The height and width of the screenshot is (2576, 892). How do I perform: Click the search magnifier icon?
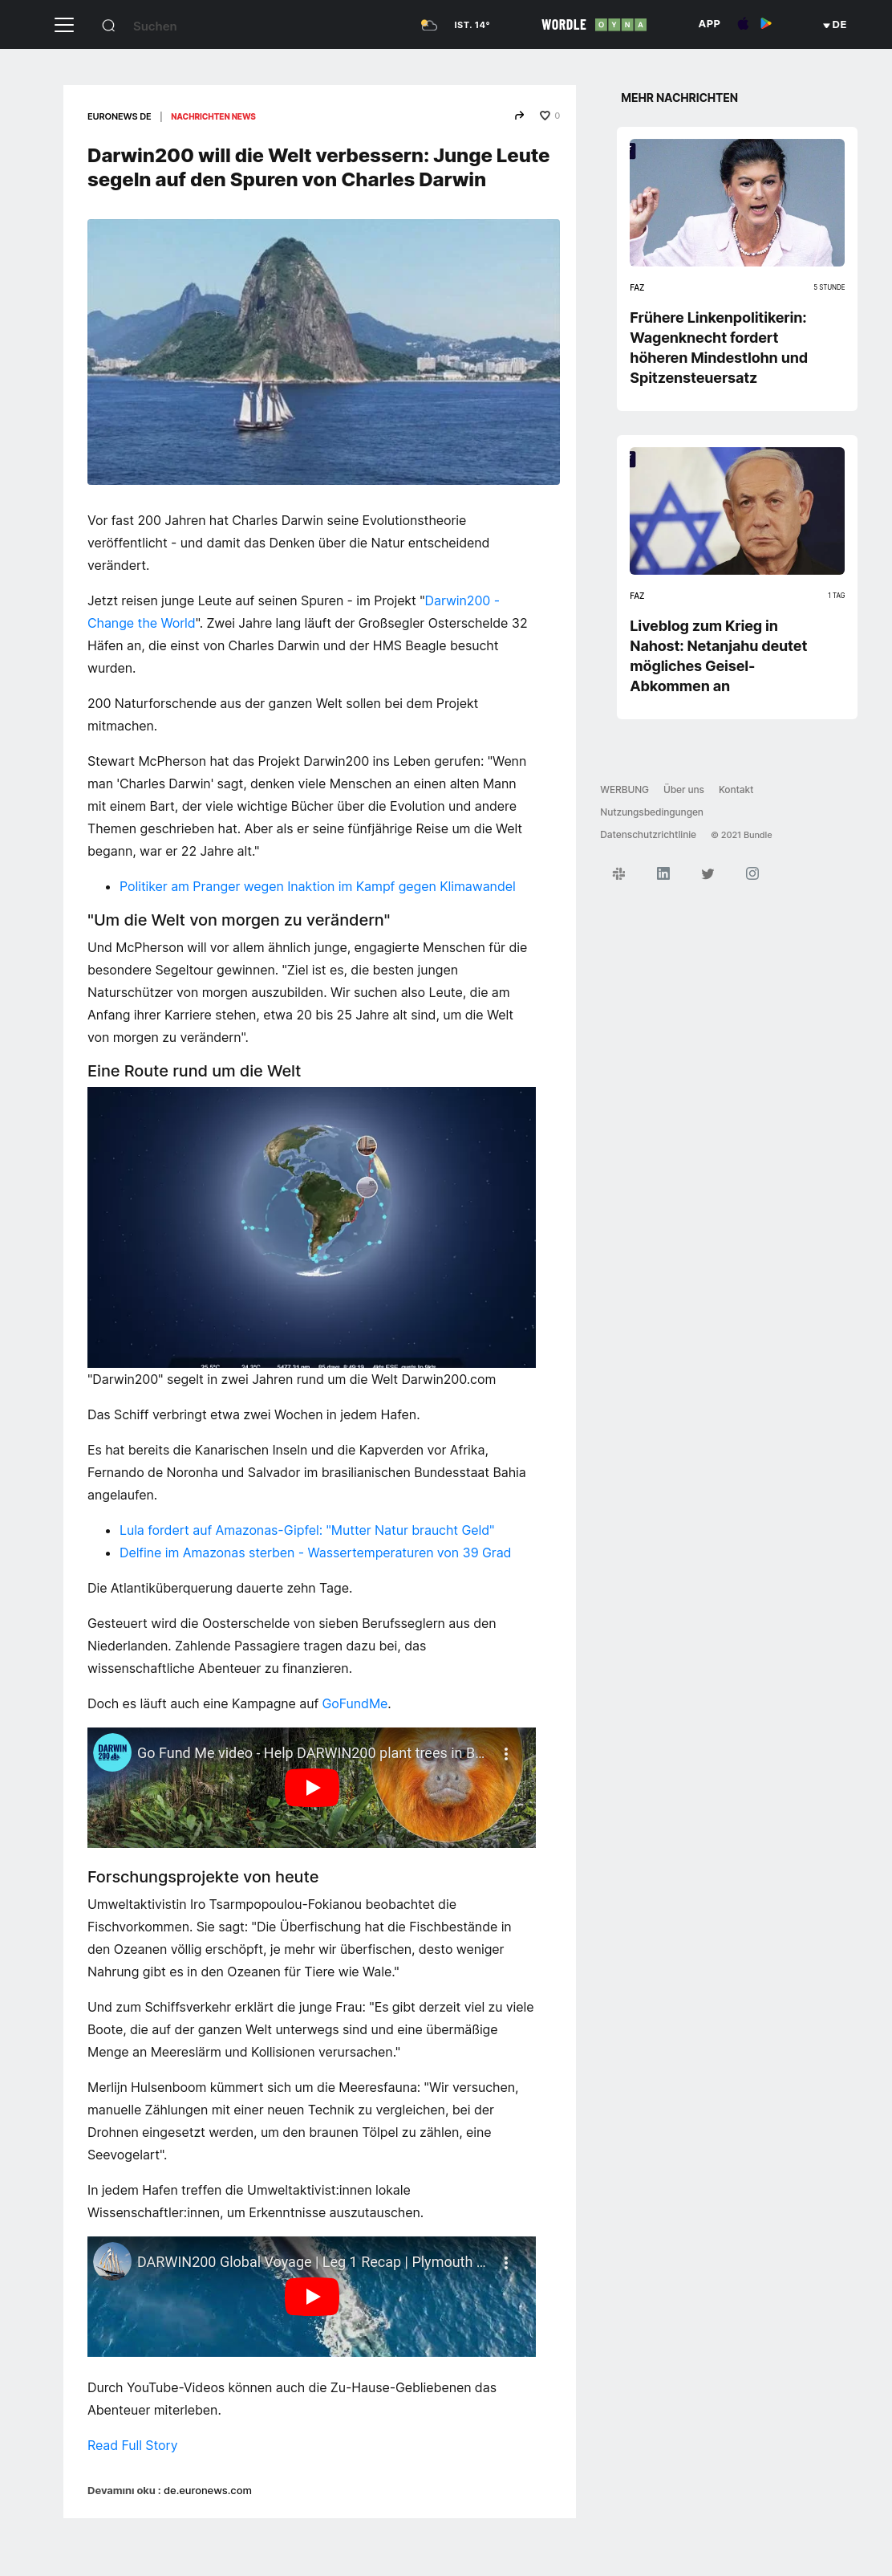pyautogui.click(x=109, y=26)
